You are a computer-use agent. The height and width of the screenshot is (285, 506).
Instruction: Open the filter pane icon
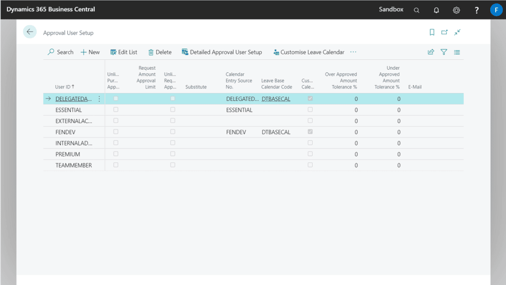coord(444,52)
